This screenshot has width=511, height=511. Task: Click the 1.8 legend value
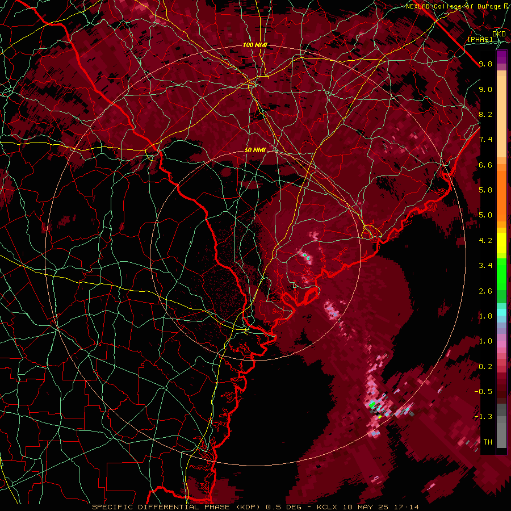pos(485,316)
